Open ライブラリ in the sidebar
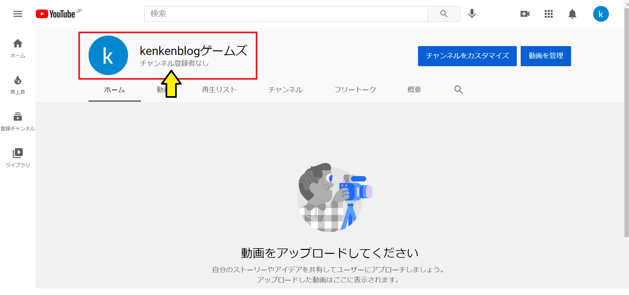 tap(18, 158)
